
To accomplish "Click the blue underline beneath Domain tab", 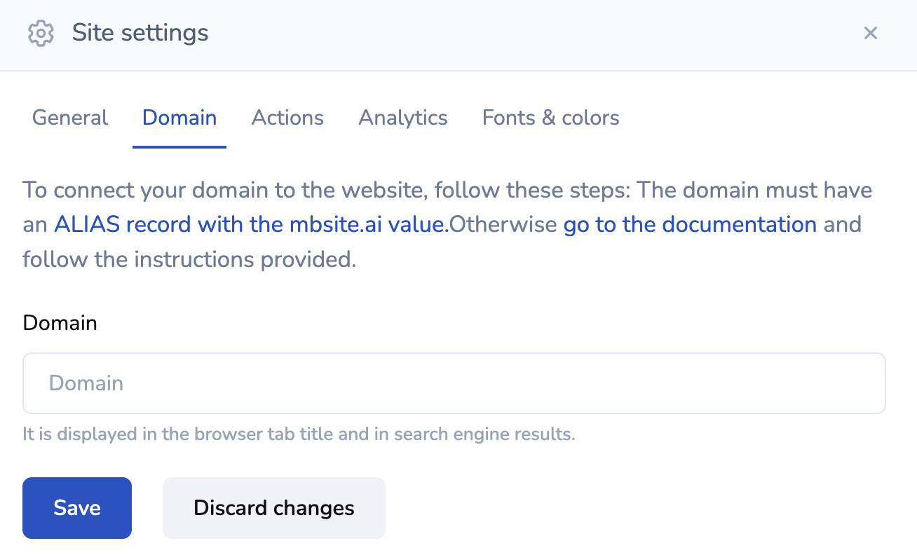I will pyautogui.click(x=179, y=147).
